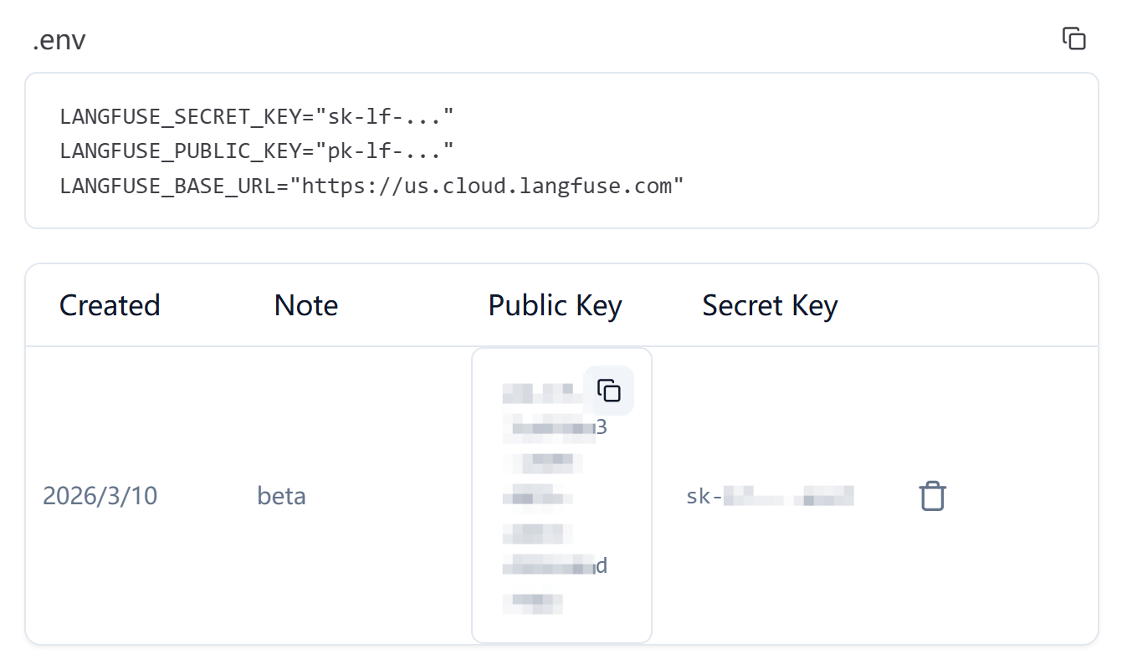Click the beta note label
Viewport: 1127px width, 659px height.
[281, 495]
